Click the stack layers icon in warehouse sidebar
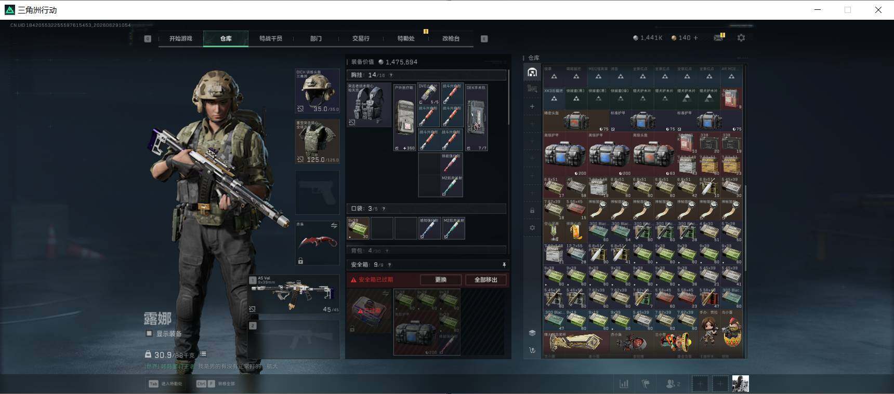 pos(532,333)
